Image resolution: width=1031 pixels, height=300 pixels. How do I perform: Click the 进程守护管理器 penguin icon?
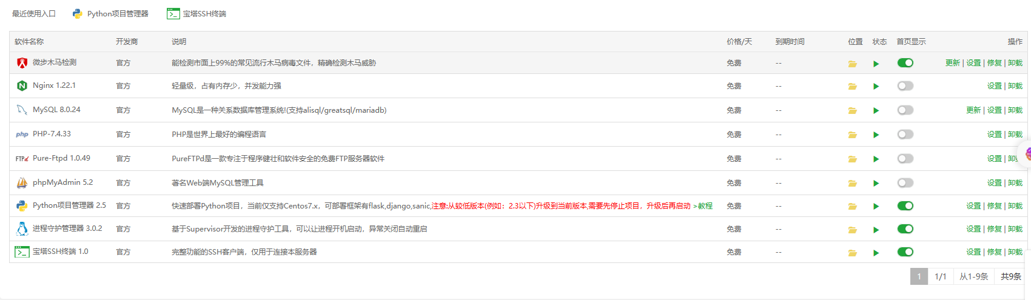[22, 228]
